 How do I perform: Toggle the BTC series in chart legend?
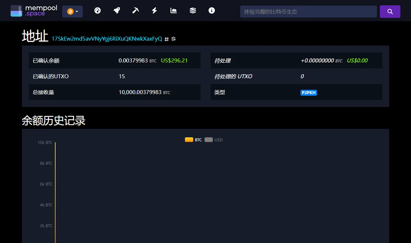[194, 140]
